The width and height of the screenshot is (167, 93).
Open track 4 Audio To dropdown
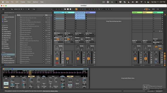[x=91, y=42]
